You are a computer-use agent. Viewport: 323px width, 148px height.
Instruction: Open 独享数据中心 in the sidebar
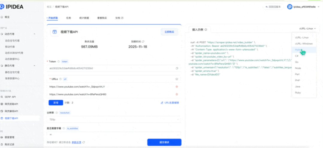tap(12, 78)
